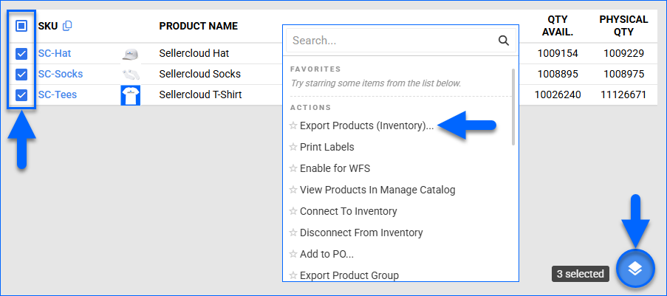Choose Export Product Group action
This screenshot has width=667, height=296.
point(349,276)
